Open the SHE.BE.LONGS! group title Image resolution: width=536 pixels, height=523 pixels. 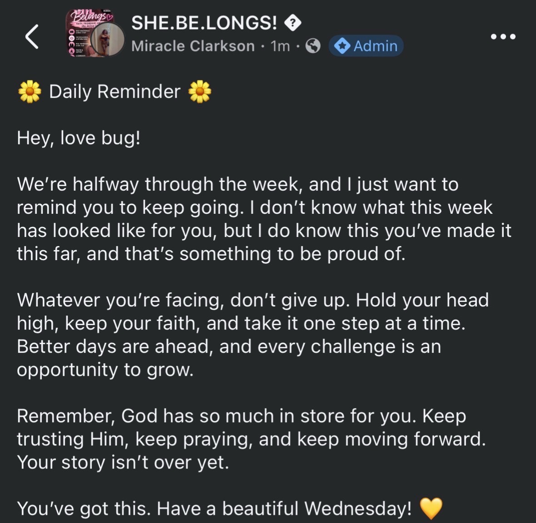(x=204, y=23)
